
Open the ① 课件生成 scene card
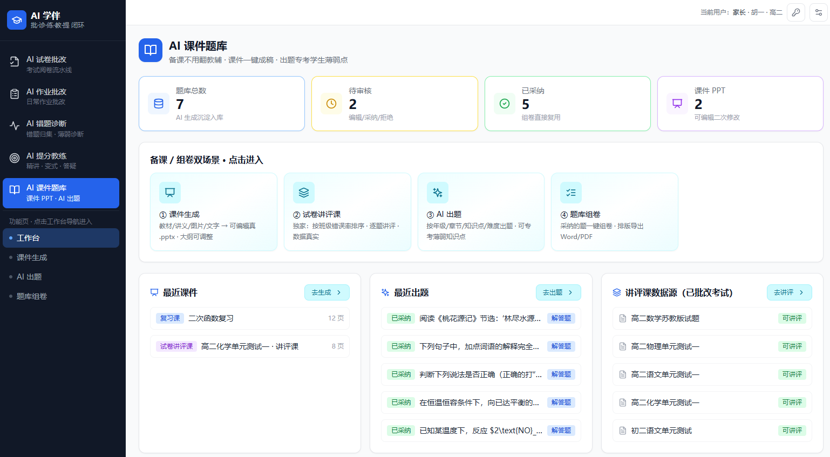point(214,212)
